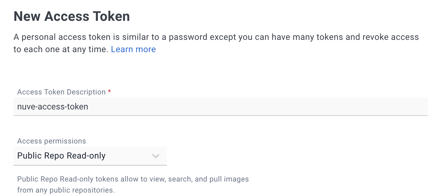Click the nuve-access-token text in field

pyautogui.click(x=53, y=107)
